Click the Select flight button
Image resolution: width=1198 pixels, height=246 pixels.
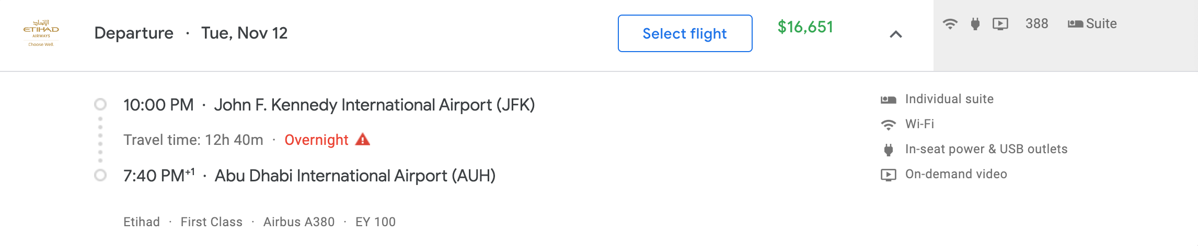(x=685, y=33)
